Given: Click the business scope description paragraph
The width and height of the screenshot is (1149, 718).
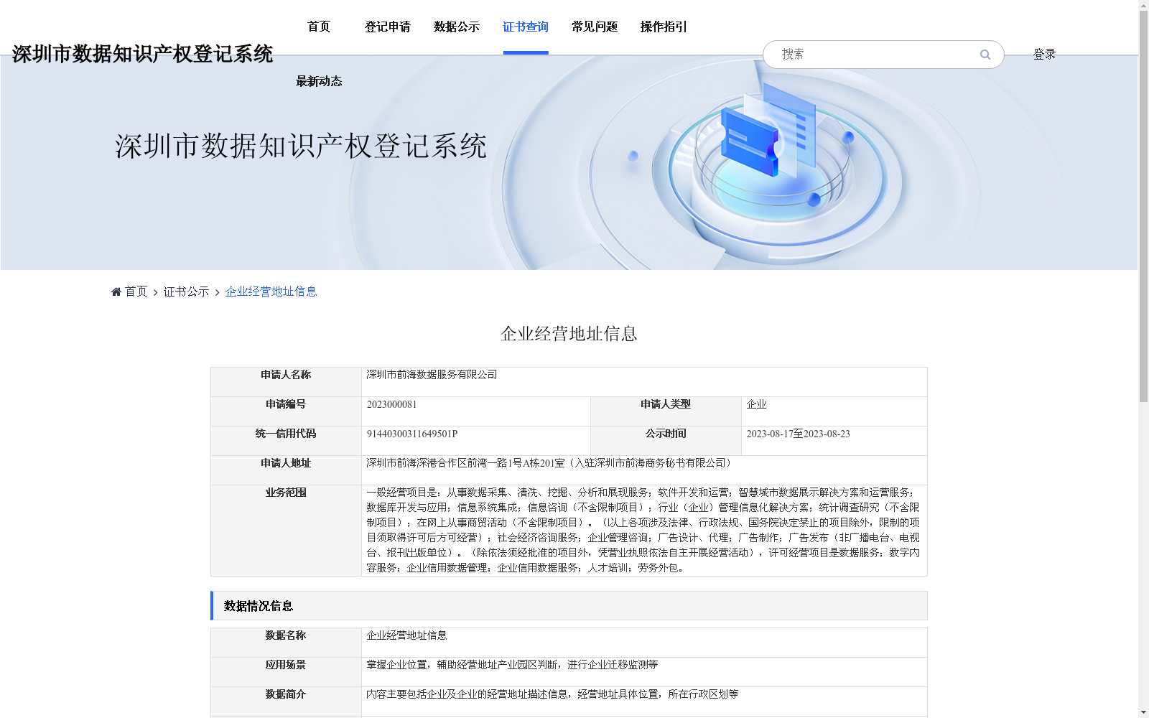Looking at the screenshot, I should pos(643,530).
